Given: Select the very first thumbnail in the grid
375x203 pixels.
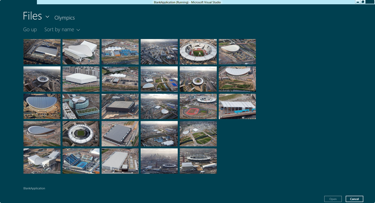Looking at the screenshot, I should point(42,52).
